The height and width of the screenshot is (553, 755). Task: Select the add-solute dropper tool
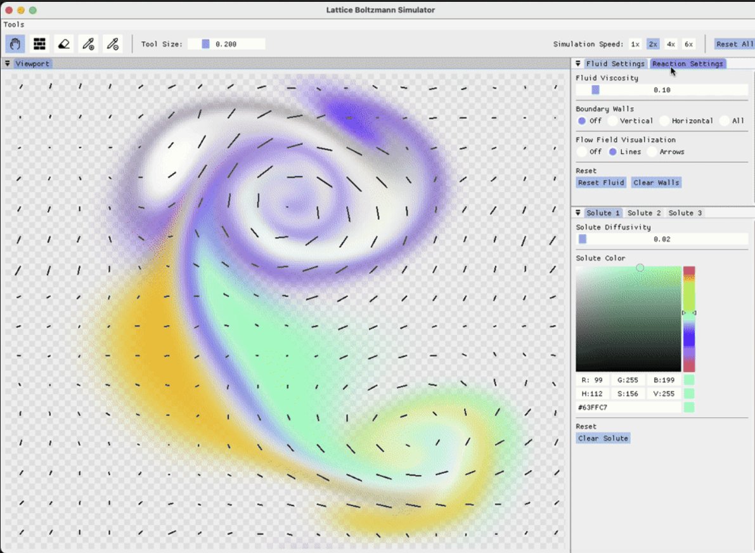[89, 44]
